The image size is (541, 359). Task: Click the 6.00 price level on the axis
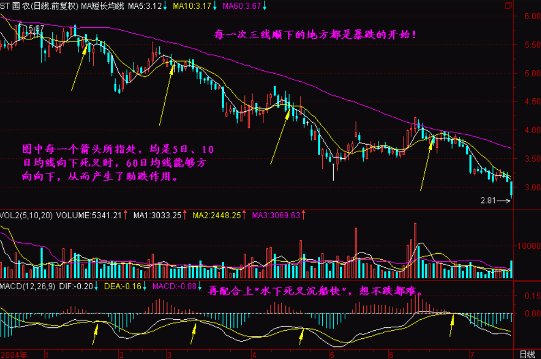click(527, 16)
